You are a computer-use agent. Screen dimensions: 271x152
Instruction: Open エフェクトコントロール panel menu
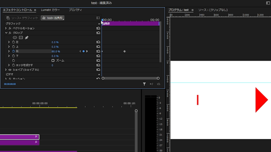pos(35,10)
